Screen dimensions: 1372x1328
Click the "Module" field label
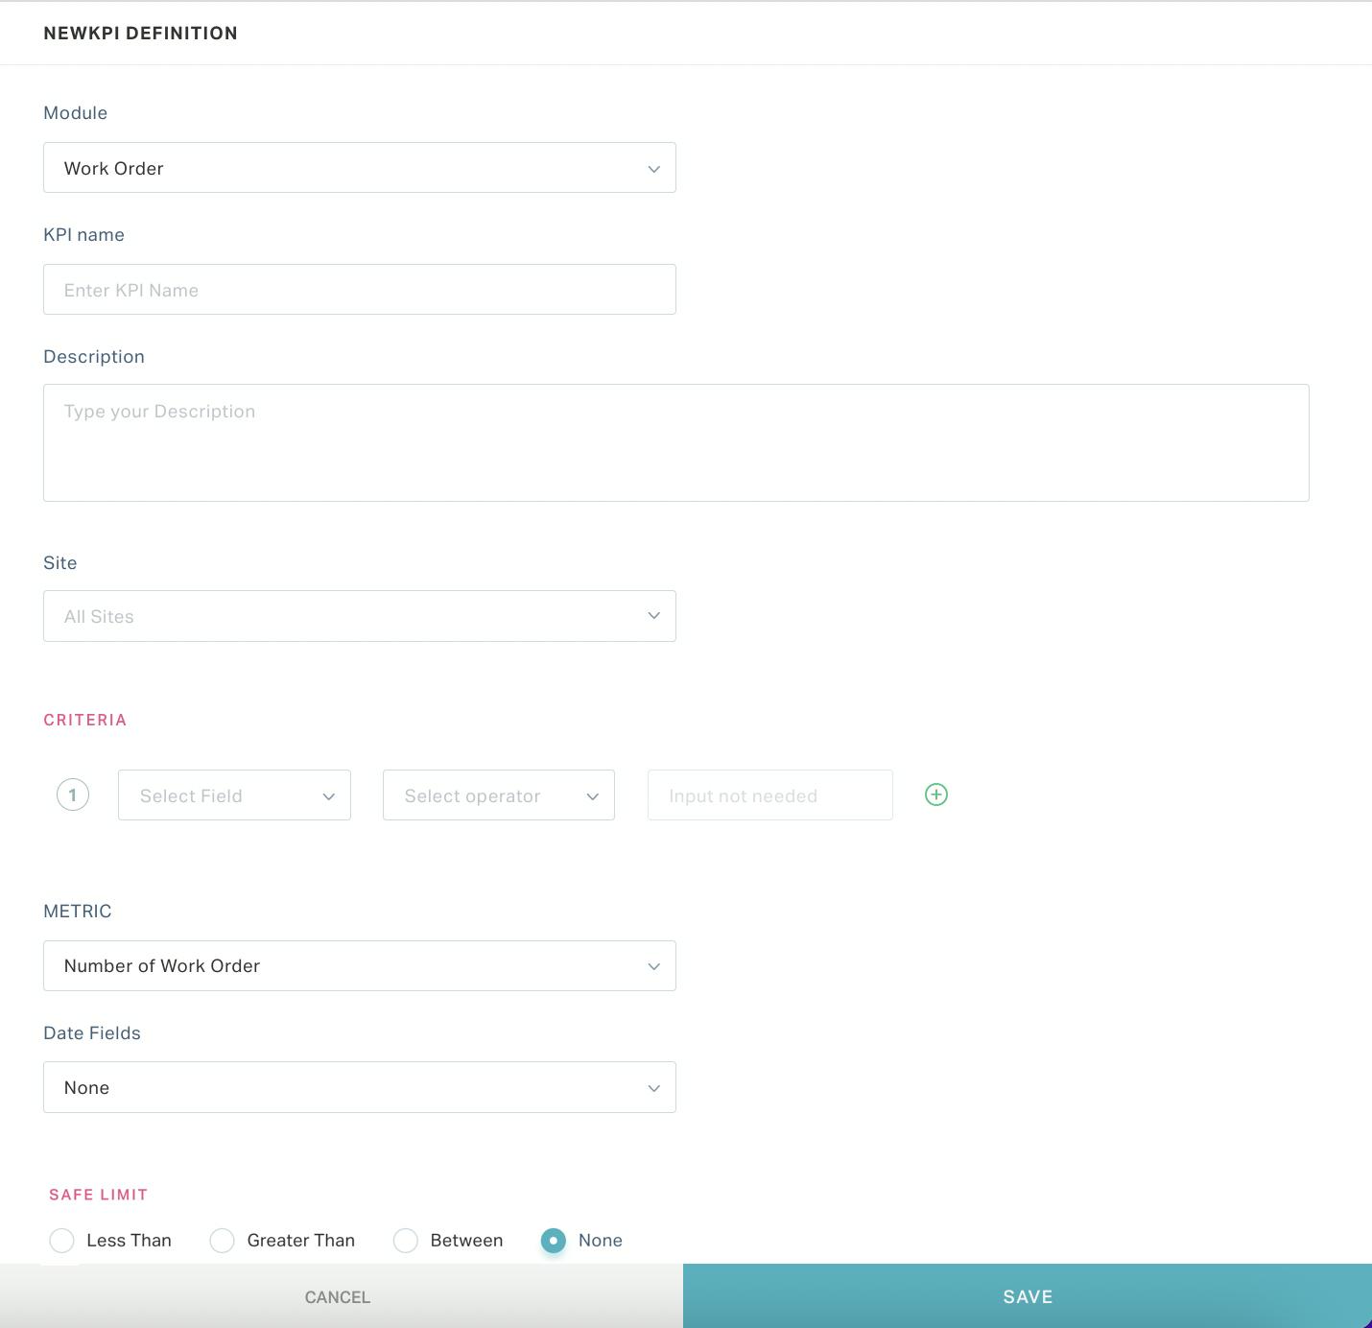click(x=76, y=113)
